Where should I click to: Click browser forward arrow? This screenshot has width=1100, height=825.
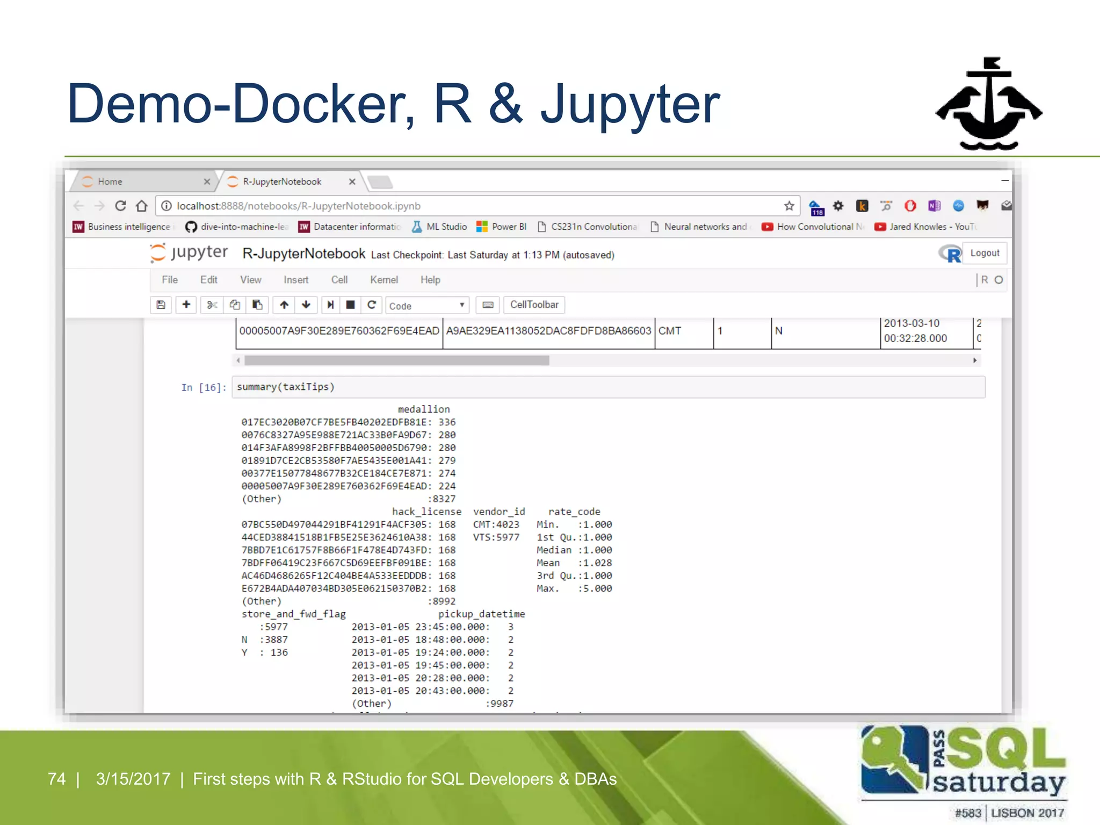point(99,206)
